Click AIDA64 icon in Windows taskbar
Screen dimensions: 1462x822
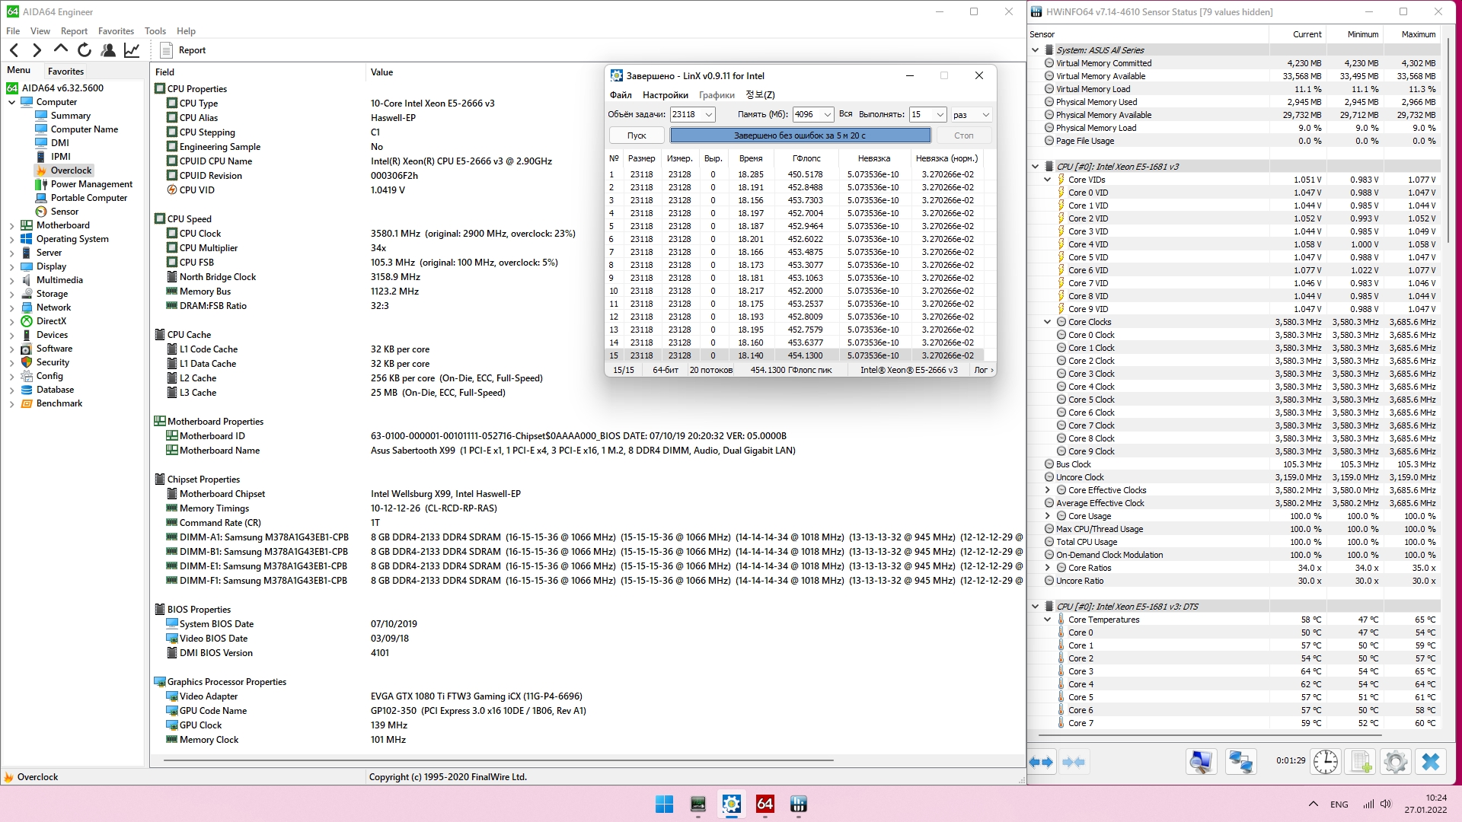(x=765, y=804)
